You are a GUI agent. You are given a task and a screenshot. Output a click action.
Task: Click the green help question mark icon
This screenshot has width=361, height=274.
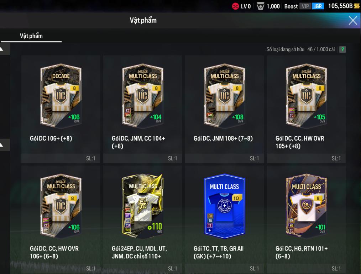point(342,49)
